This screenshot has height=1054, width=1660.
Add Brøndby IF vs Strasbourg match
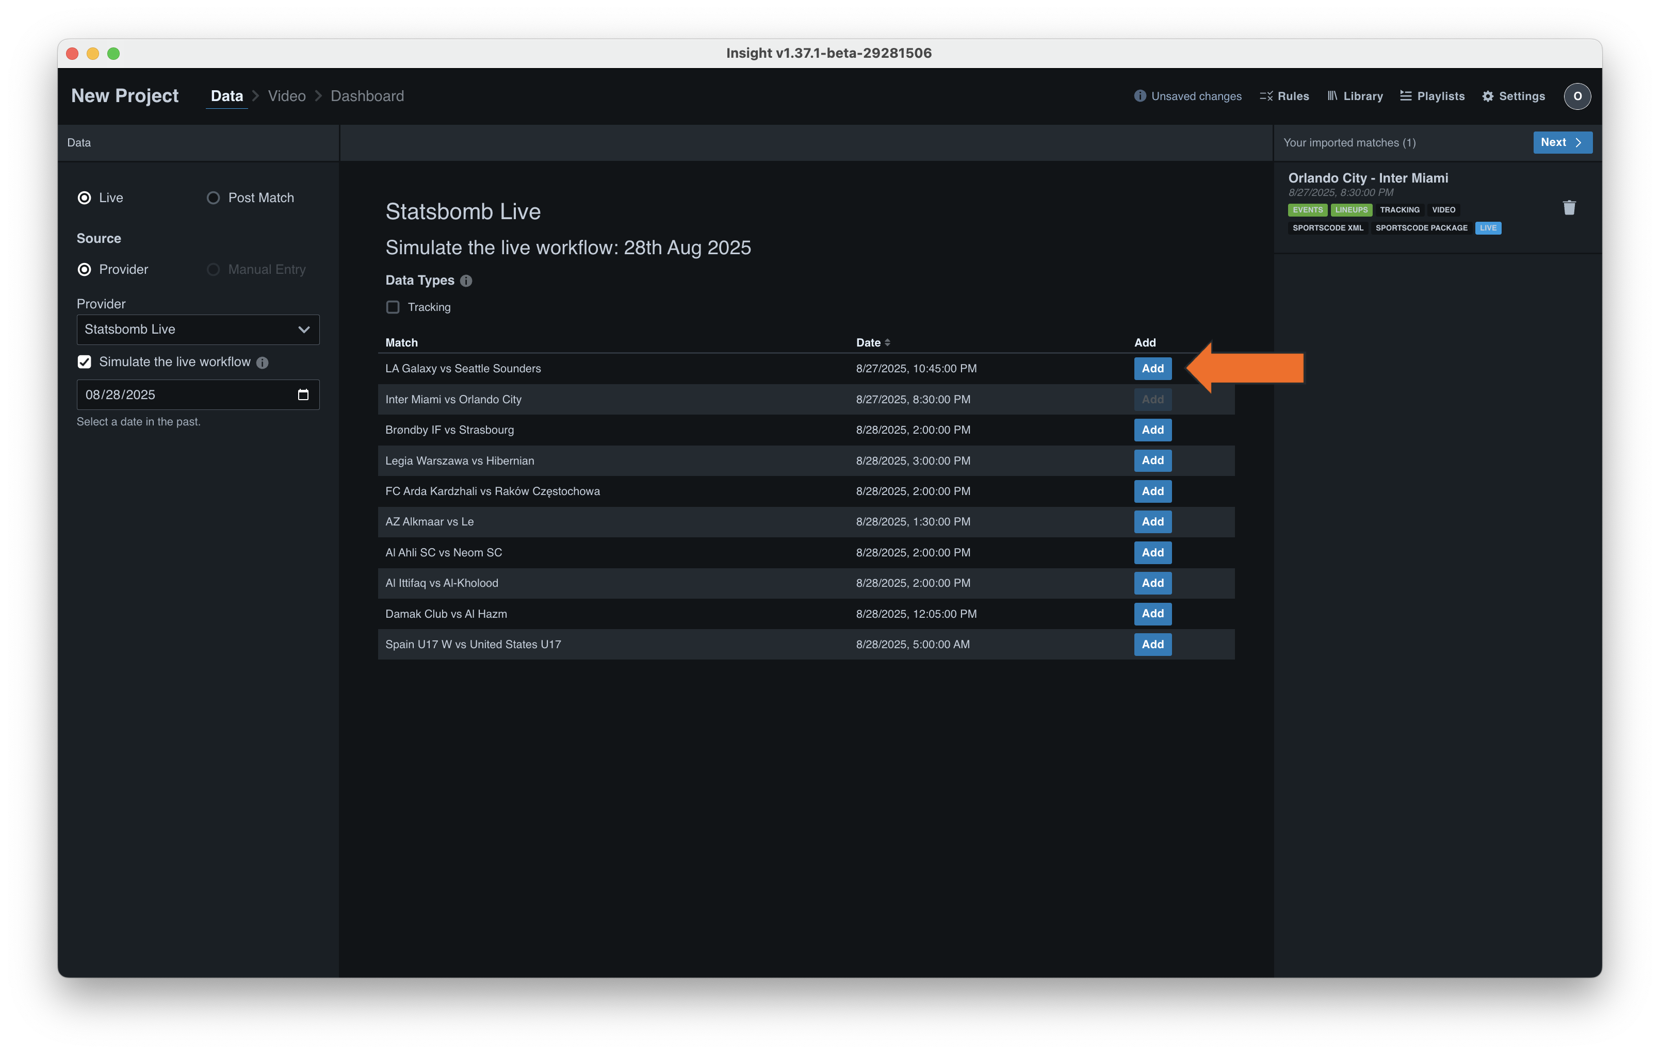[x=1152, y=430]
